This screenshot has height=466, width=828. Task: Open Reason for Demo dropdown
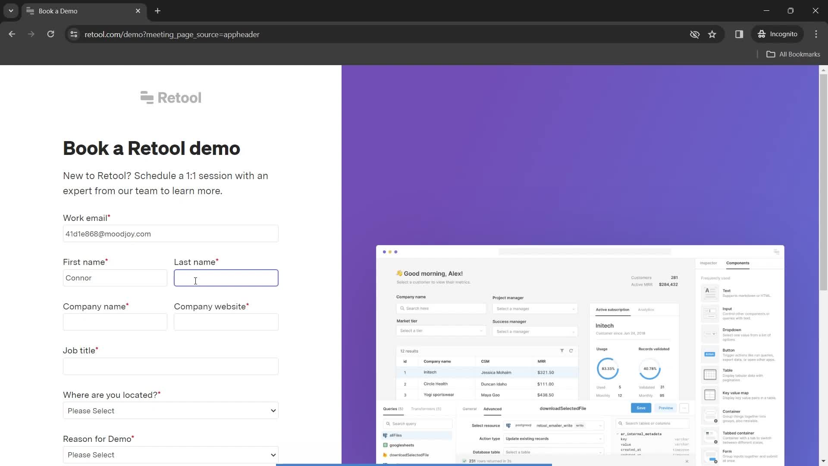[171, 455]
